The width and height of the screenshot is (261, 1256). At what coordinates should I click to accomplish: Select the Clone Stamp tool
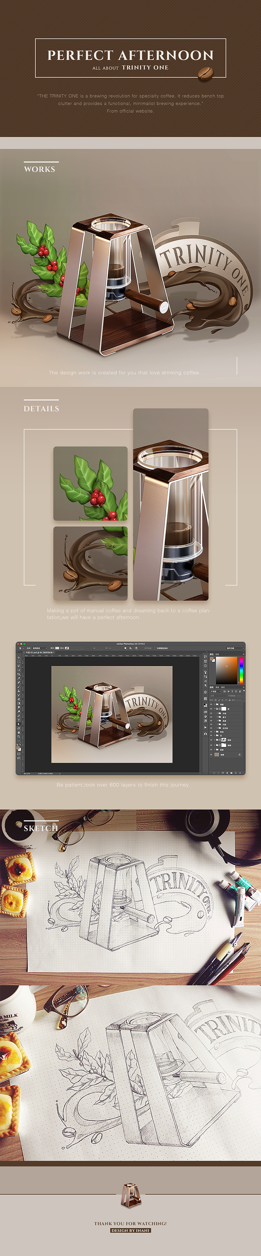pos(19,691)
